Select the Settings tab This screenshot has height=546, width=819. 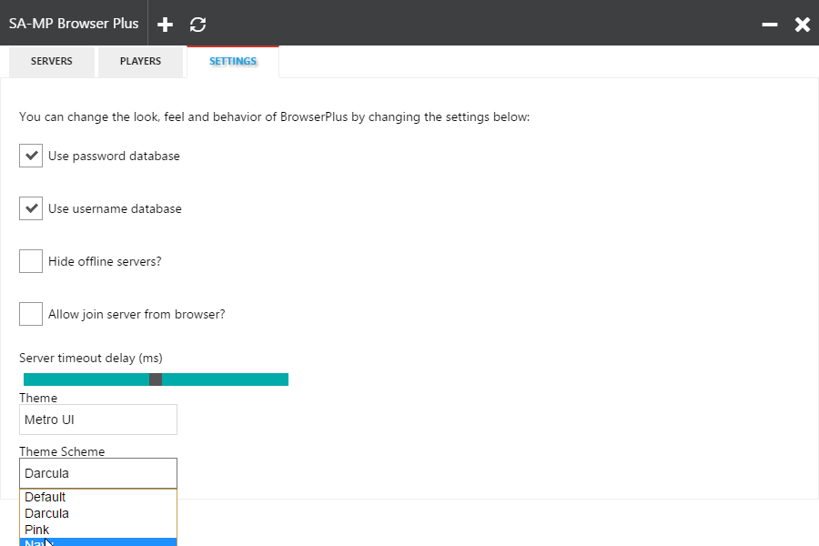coord(233,62)
